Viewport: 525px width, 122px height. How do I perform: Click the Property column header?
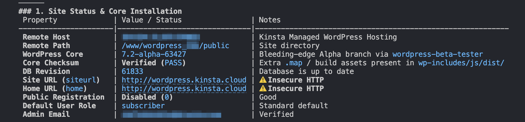pyautogui.click(x=40, y=20)
